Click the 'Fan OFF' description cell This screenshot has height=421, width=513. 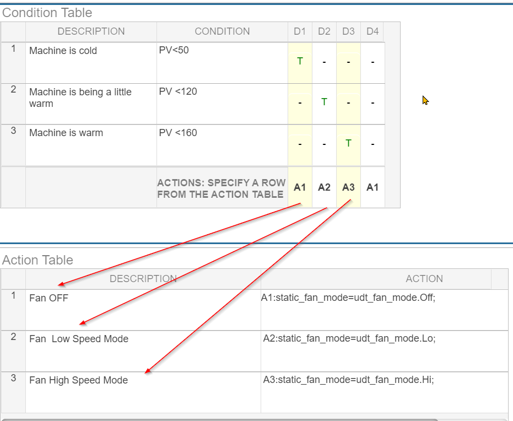143,310
